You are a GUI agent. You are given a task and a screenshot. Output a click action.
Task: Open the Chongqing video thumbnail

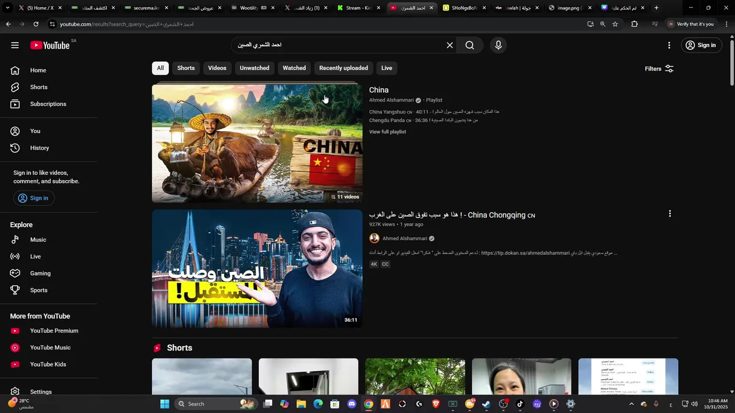click(x=257, y=268)
